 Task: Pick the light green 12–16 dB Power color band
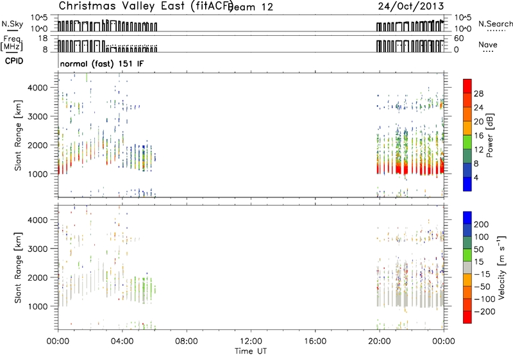tap(467, 142)
